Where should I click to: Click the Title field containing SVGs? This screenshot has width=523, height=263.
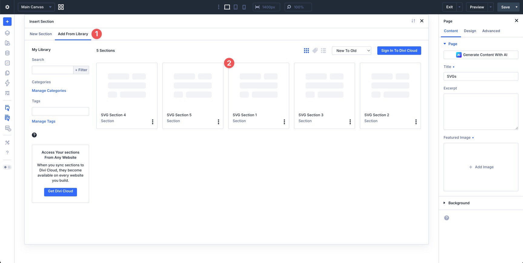pyautogui.click(x=481, y=76)
